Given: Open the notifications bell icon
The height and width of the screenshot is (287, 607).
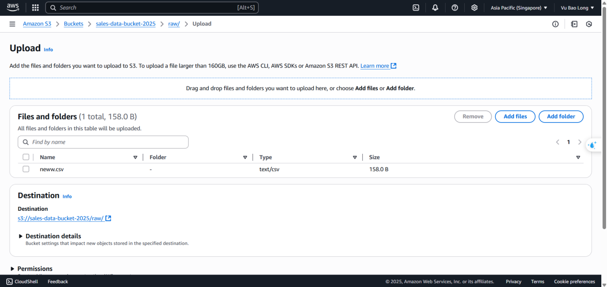Looking at the screenshot, I should [x=435, y=8].
